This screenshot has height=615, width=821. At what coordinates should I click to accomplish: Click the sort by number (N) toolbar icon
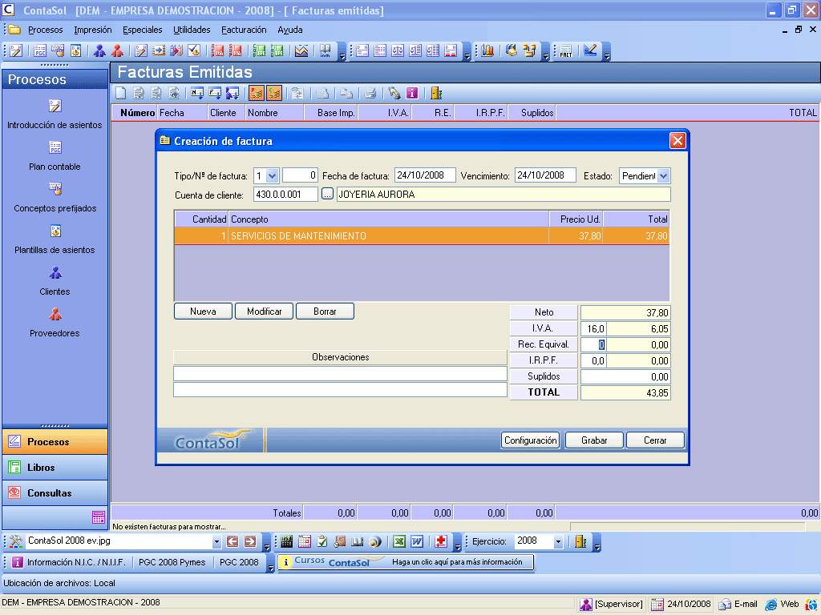pos(197,93)
